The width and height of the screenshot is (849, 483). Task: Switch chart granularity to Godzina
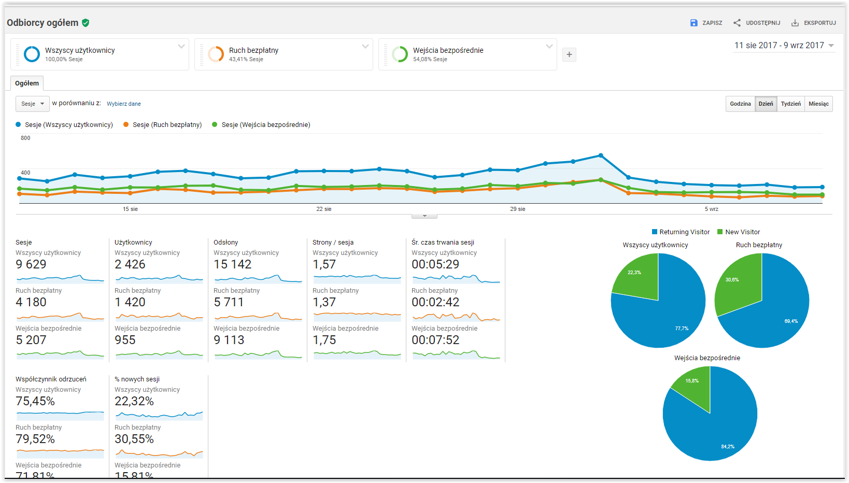tap(740, 104)
